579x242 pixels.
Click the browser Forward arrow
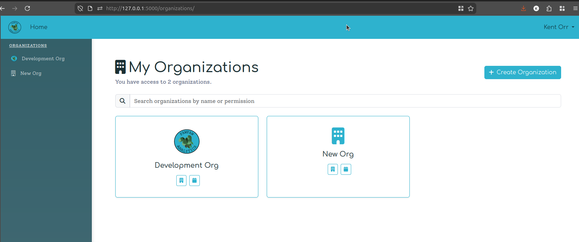(15, 8)
